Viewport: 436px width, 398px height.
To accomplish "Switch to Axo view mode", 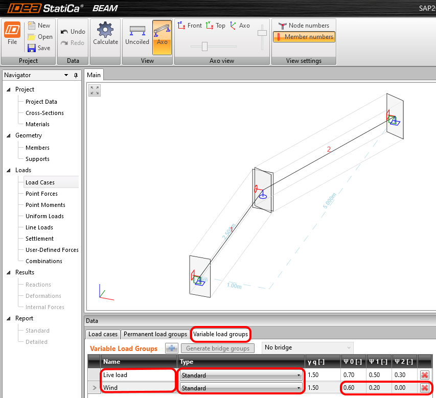I will click(162, 36).
